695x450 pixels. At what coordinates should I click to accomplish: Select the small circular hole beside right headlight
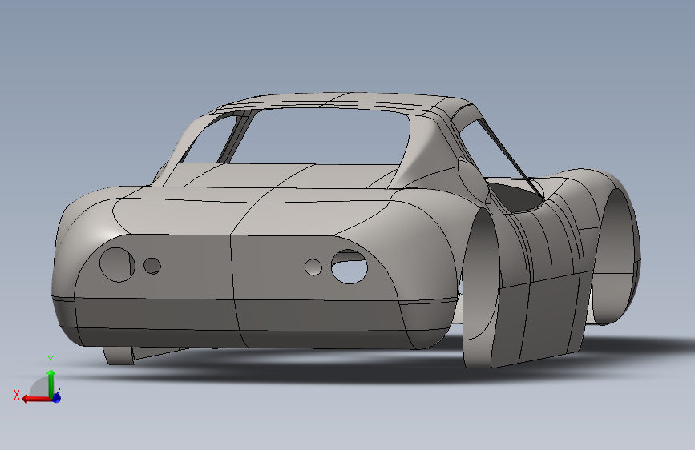click(x=313, y=267)
